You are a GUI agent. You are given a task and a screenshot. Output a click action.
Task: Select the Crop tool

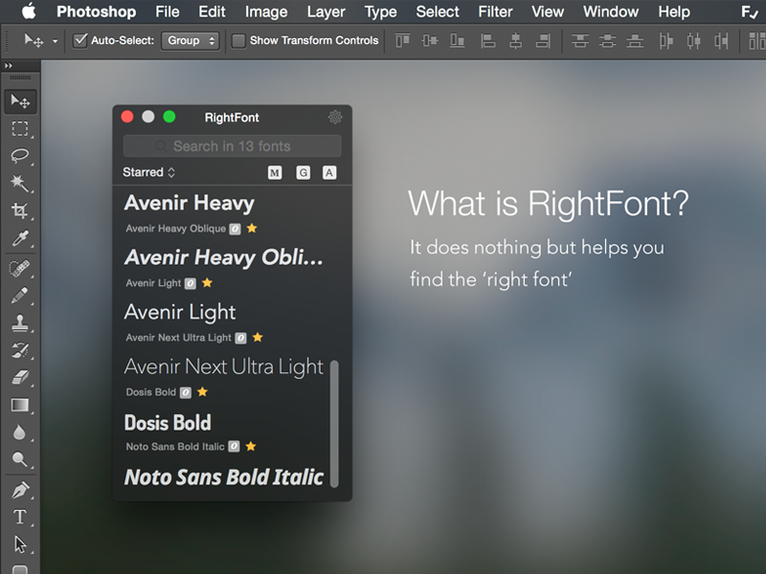(19, 211)
